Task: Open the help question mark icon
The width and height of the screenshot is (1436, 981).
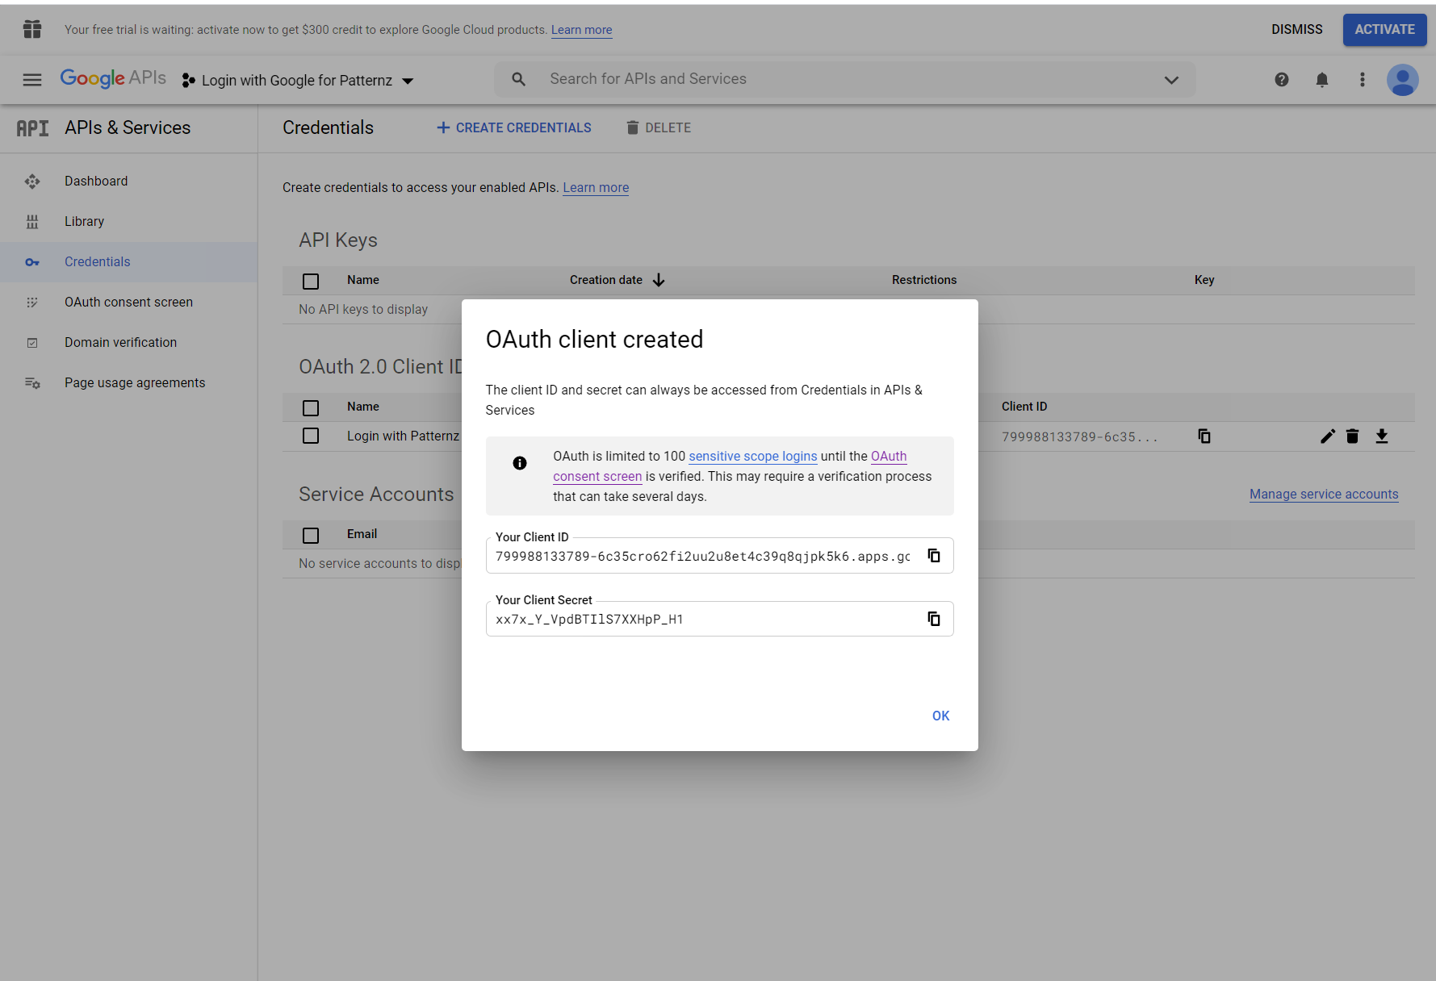Action: (1281, 80)
